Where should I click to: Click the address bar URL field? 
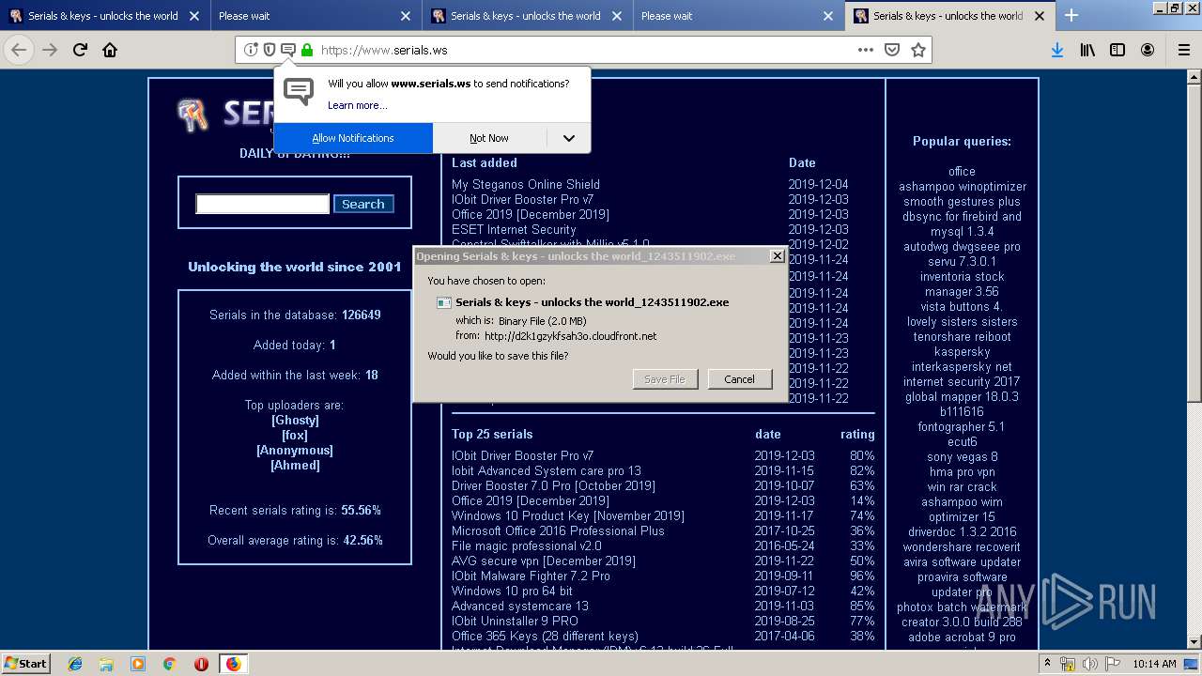pyautogui.click(x=582, y=50)
